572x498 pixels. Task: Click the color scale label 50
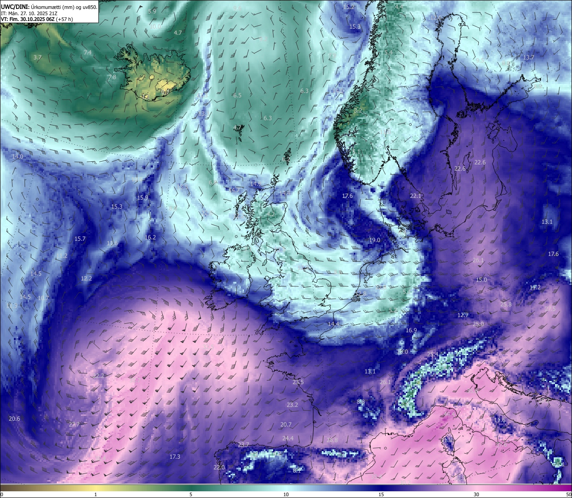[x=568, y=494]
